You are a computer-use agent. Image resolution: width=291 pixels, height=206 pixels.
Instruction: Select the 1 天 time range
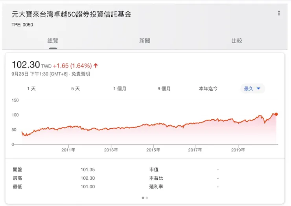click(31, 89)
